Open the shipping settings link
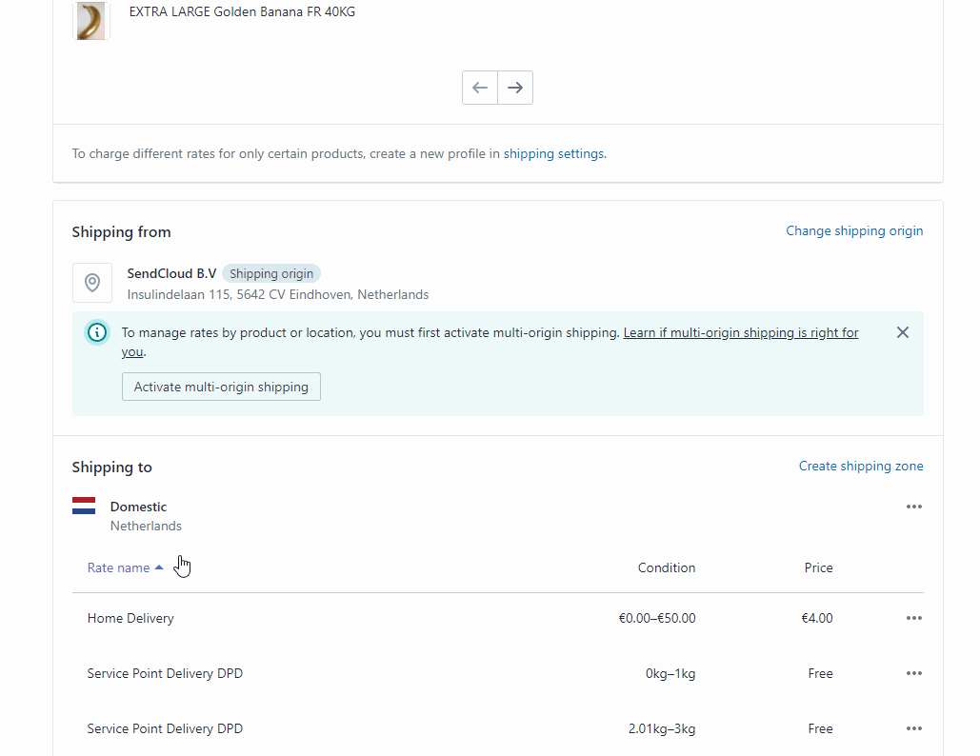 (553, 153)
